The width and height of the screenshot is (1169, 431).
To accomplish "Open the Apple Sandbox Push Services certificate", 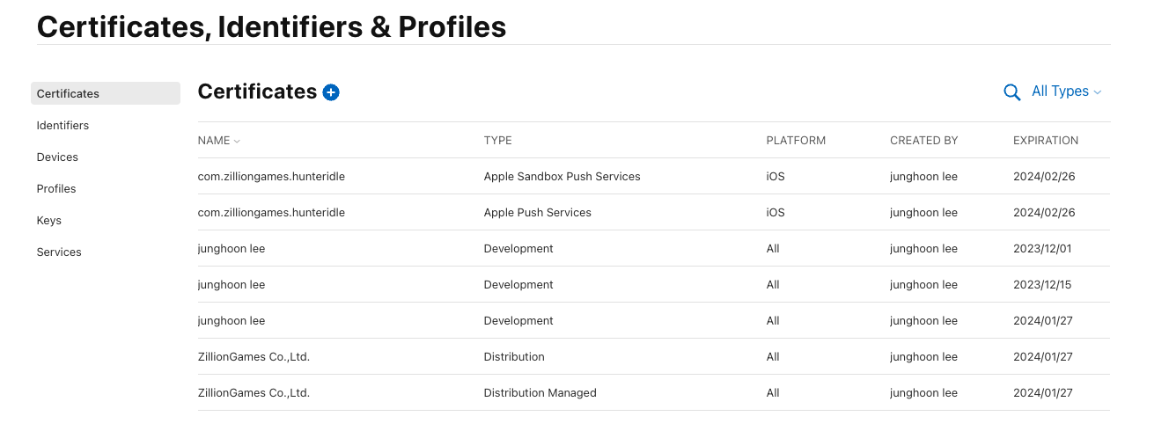I will click(654, 176).
